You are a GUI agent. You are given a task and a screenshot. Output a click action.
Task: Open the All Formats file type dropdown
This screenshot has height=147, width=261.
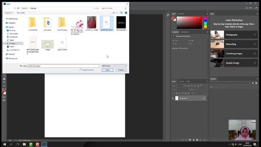114,66
